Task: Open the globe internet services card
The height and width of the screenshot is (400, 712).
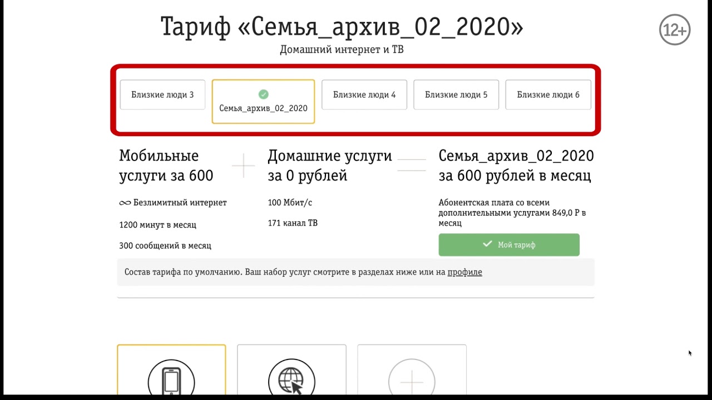Action: pyautogui.click(x=291, y=369)
